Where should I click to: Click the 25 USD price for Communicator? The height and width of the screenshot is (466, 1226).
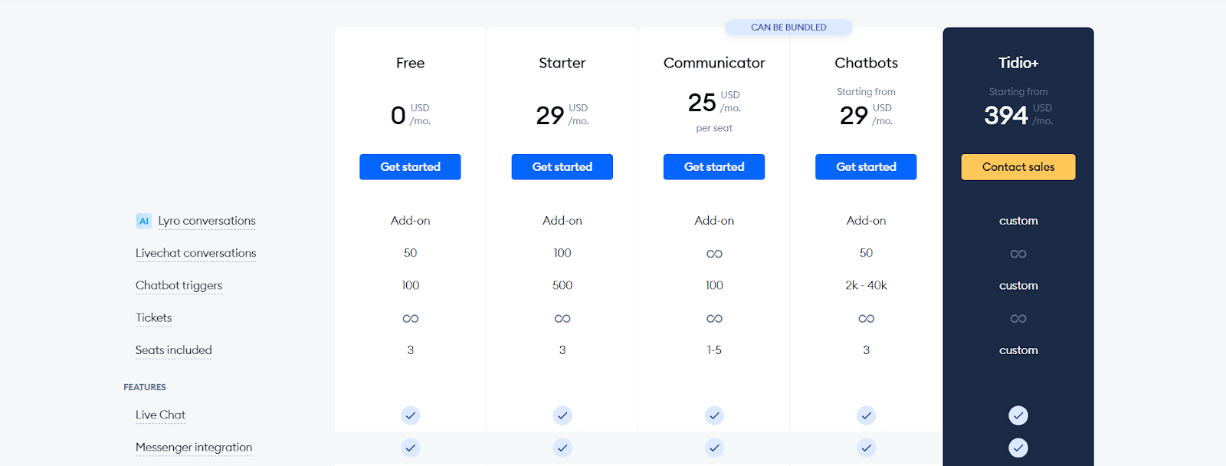tap(714, 102)
